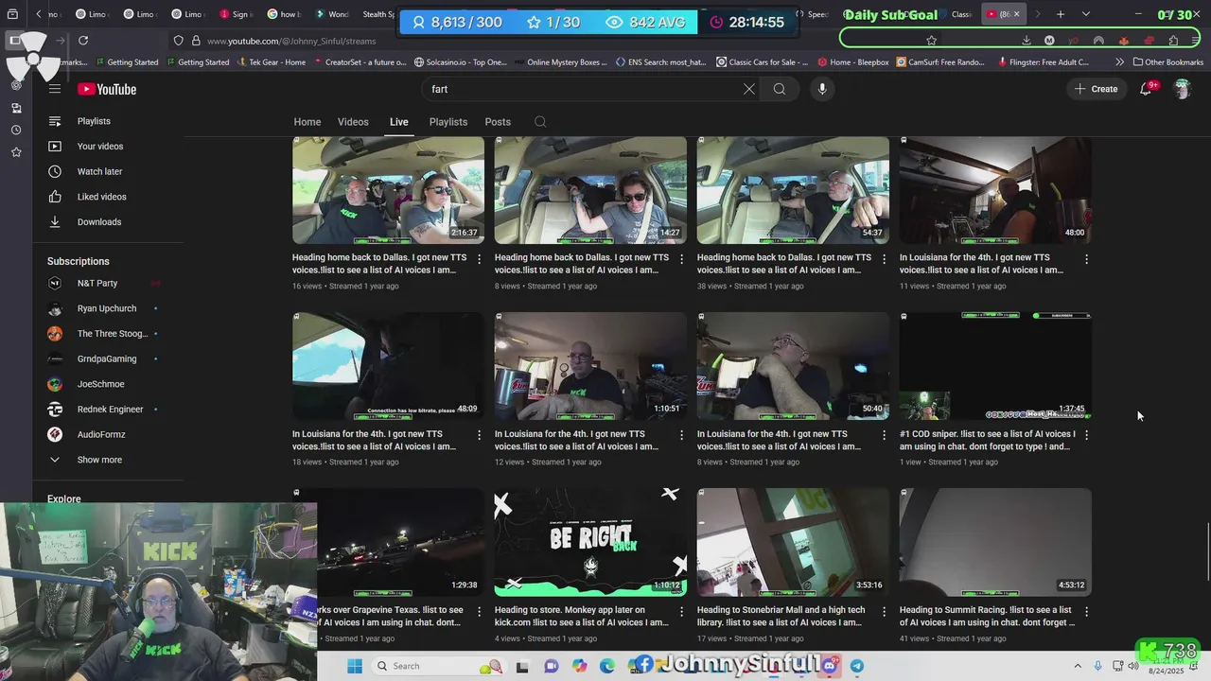Switch to the channel Home tab

(307, 122)
